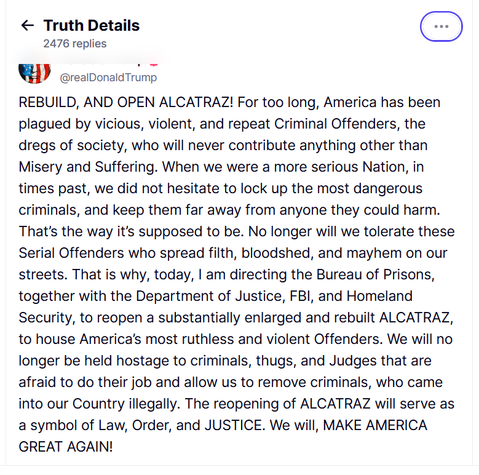Open the @realDonaldTrump profile handle
479x475 pixels.
coord(108,78)
